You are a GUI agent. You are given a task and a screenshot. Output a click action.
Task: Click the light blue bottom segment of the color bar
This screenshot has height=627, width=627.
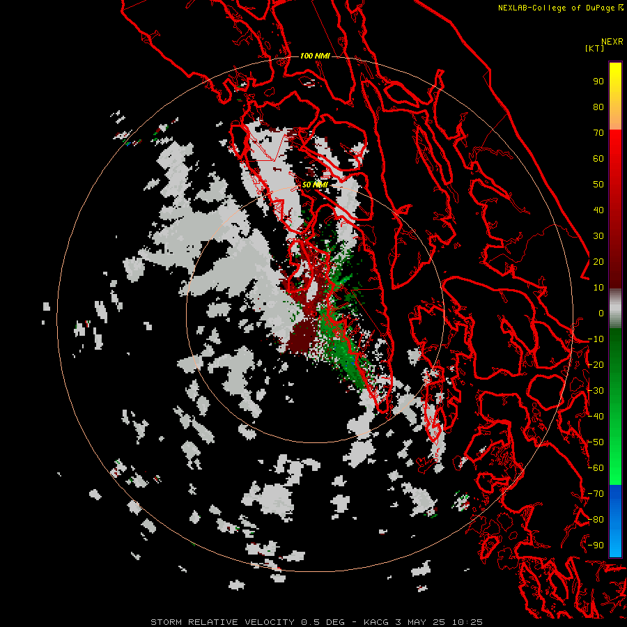pos(615,542)
